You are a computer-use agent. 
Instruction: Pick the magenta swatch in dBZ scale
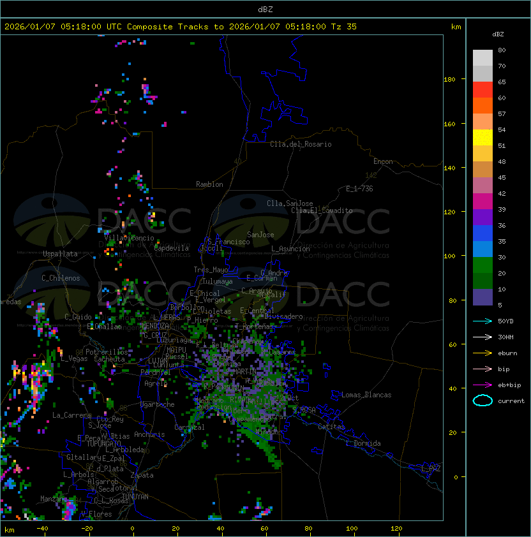482,202
